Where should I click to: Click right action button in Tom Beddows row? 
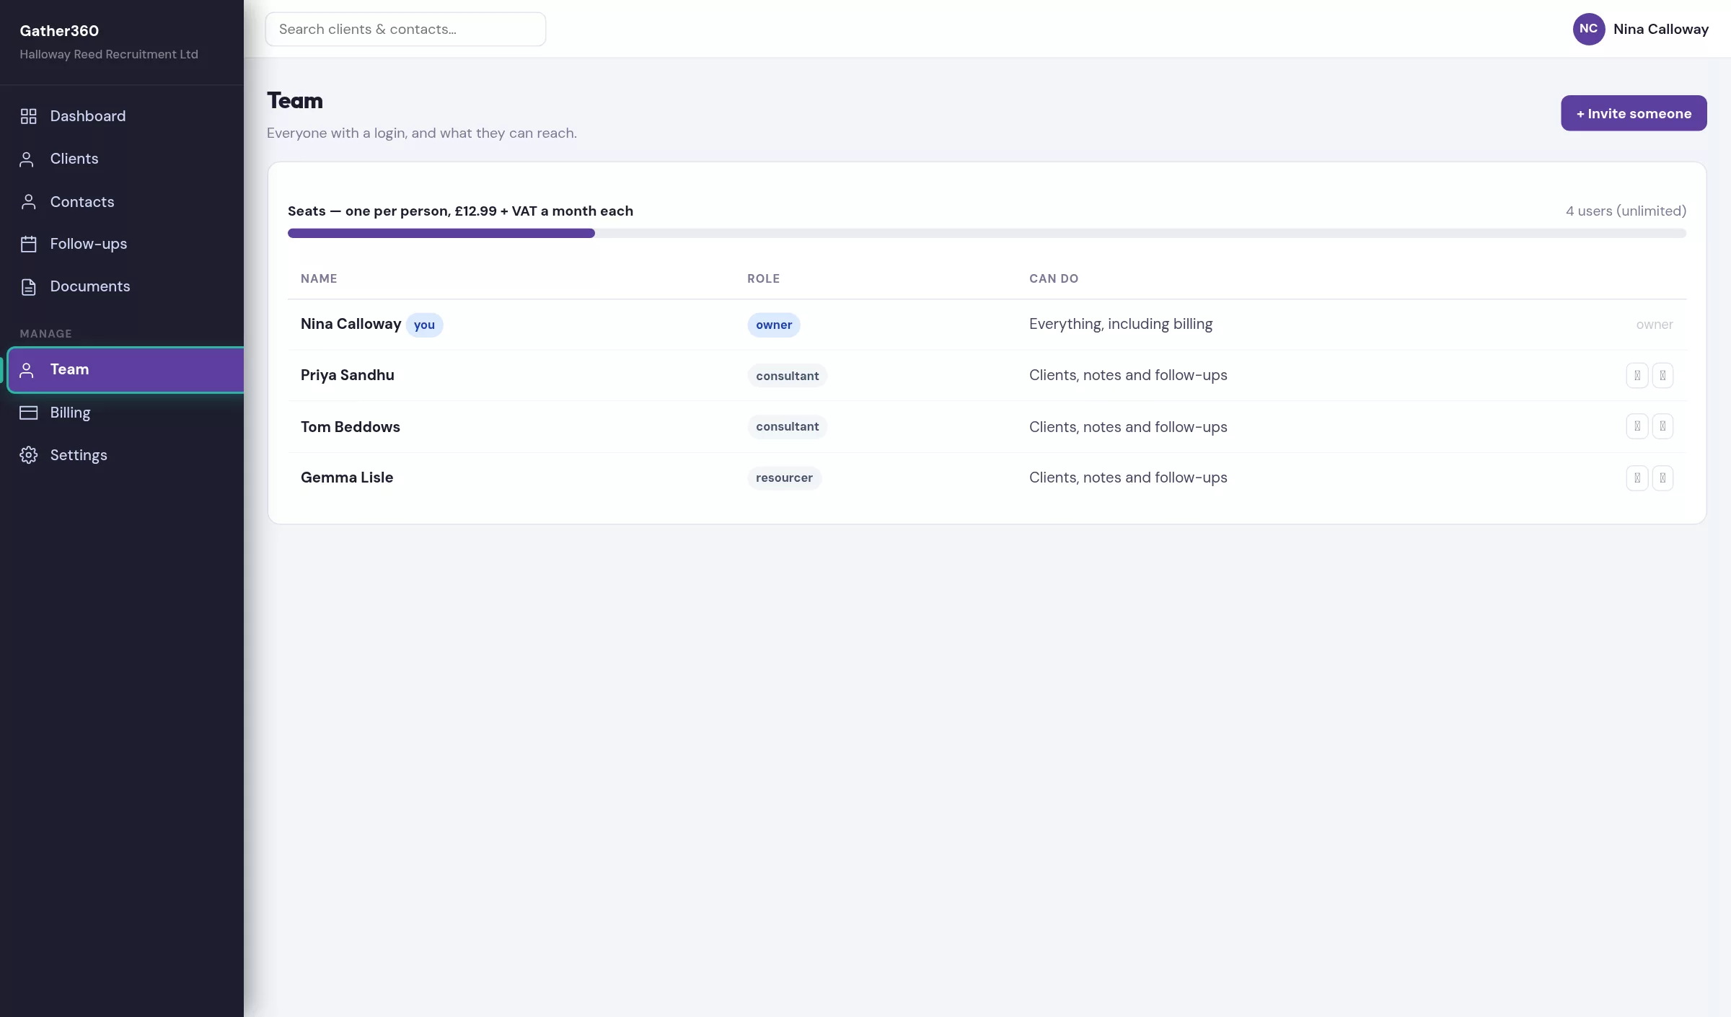pos(1662,426)
